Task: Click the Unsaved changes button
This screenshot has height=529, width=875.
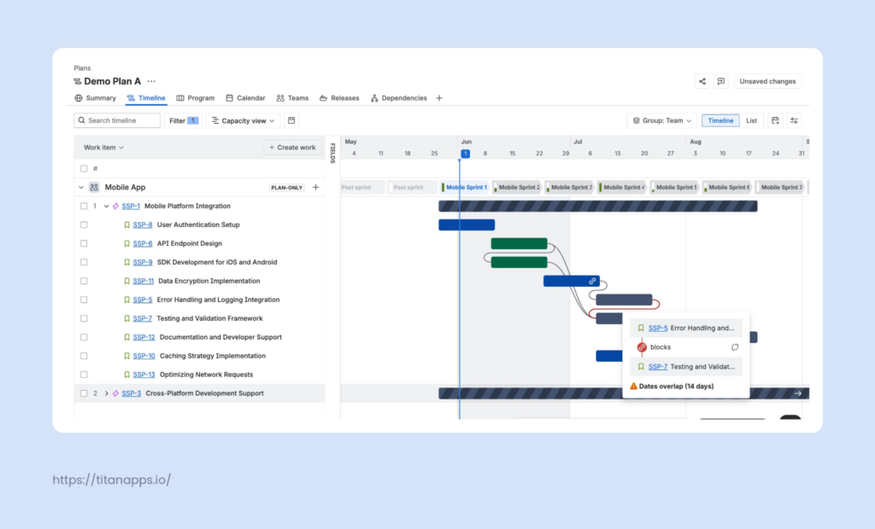Action: point(767,81)
